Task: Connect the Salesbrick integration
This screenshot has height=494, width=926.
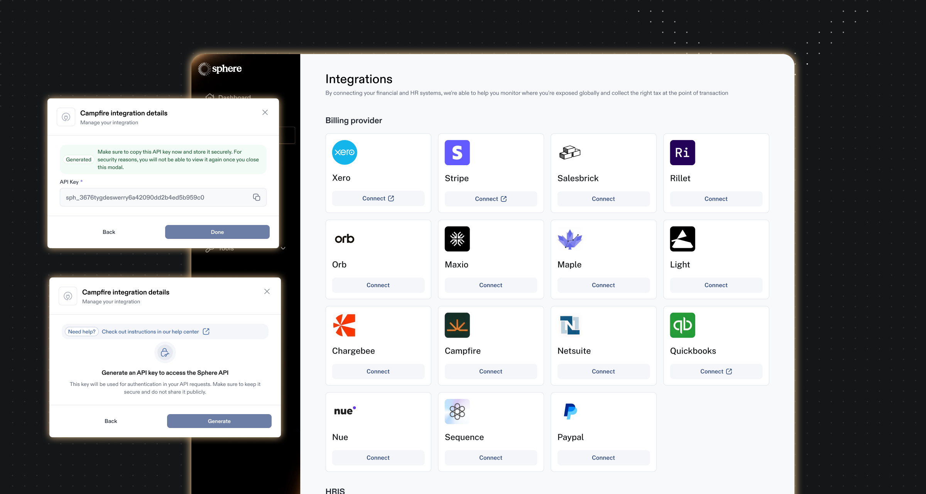Action: pyautogui.click(x=603, y=199)
